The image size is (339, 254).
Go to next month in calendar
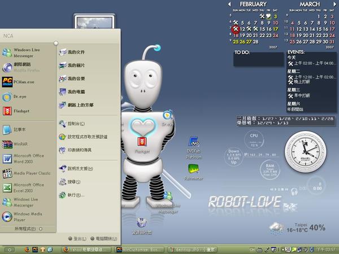click(334, 4)
